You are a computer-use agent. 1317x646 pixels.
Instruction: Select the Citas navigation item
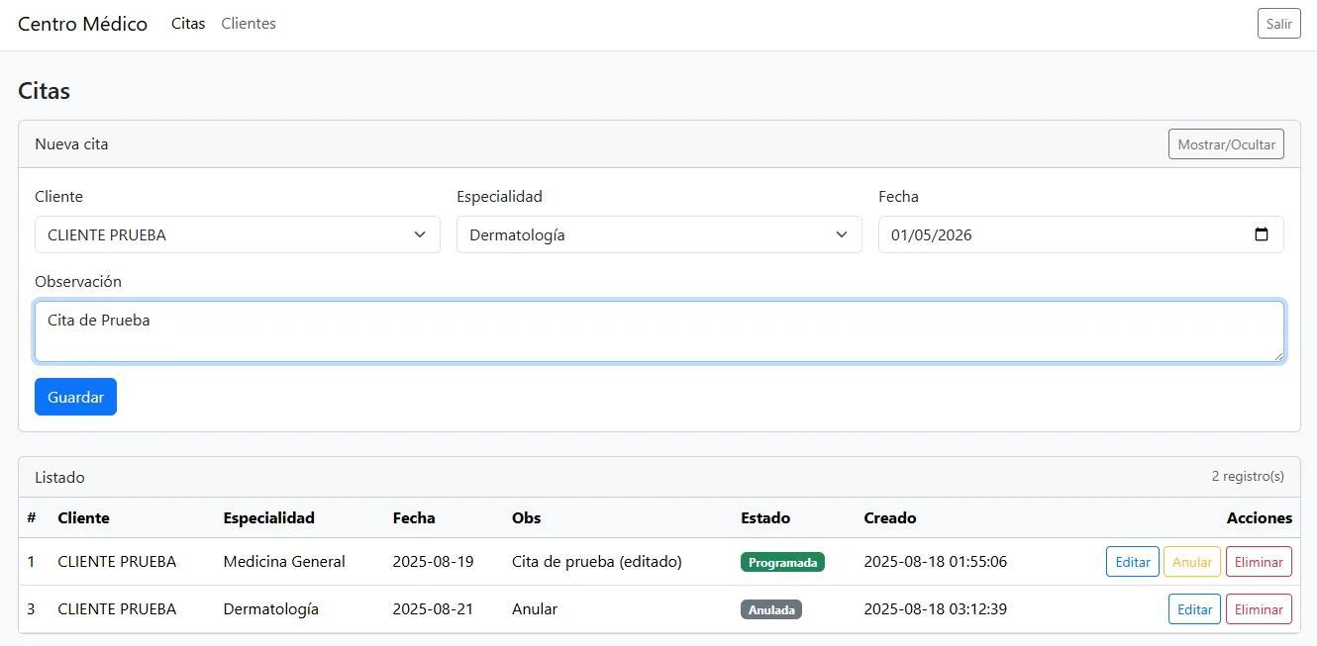[188, 23]
